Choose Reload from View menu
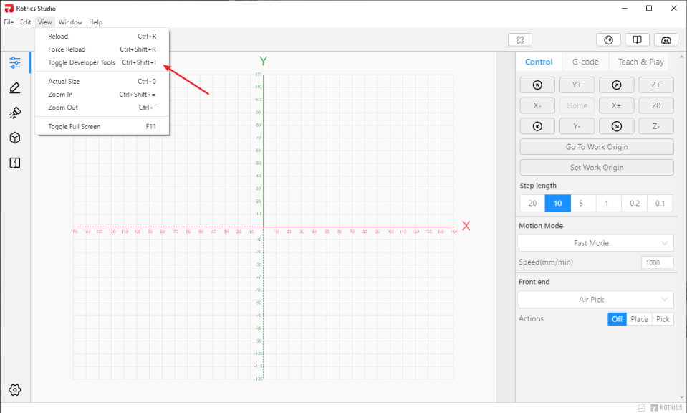687x413 pixels. point(102,37)
